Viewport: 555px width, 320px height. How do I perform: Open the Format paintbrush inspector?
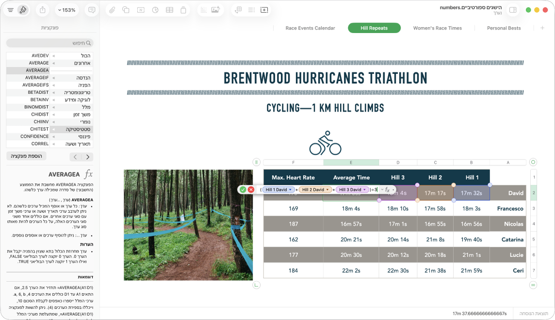pyautogui.click(x=23, y=10)
